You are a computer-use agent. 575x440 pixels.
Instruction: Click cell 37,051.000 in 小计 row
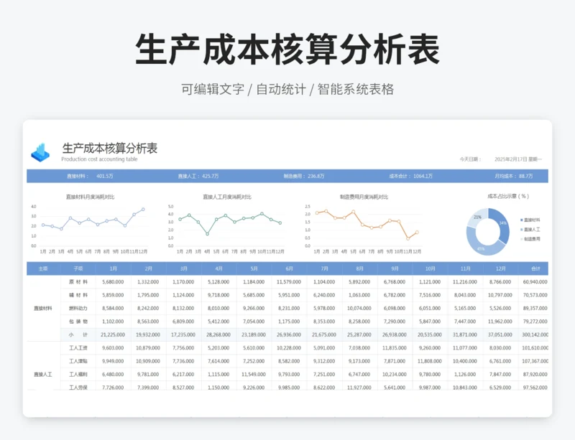(x=500, y=334)
